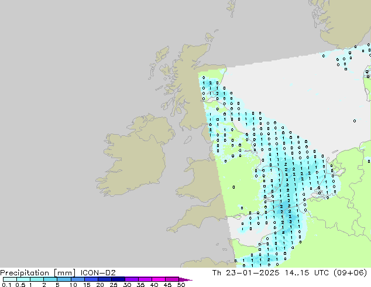This screenshot has width=371, height=287.
Task: Click the legend label '0.5'
Action: tap(20, 285)
